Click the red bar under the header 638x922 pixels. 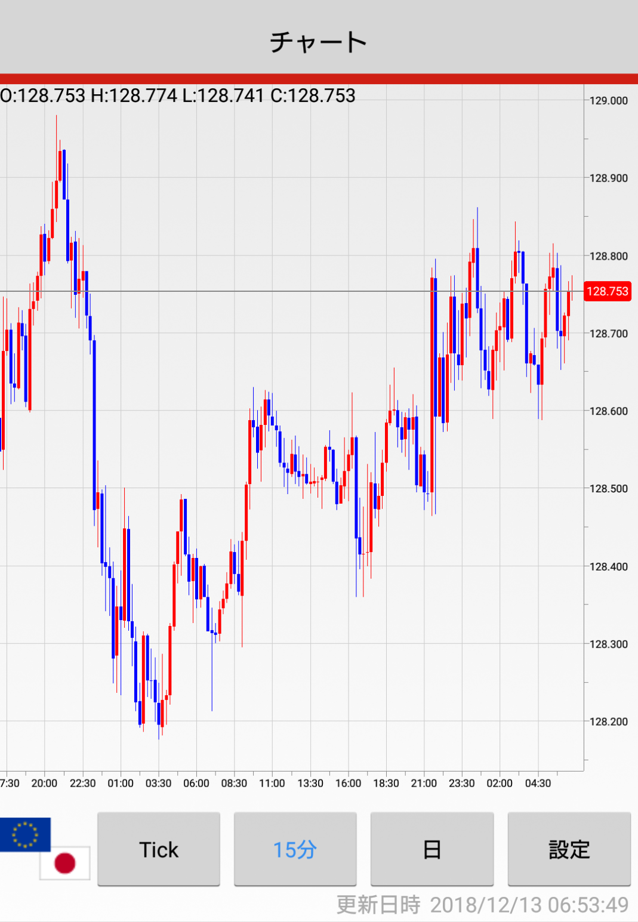319,79
